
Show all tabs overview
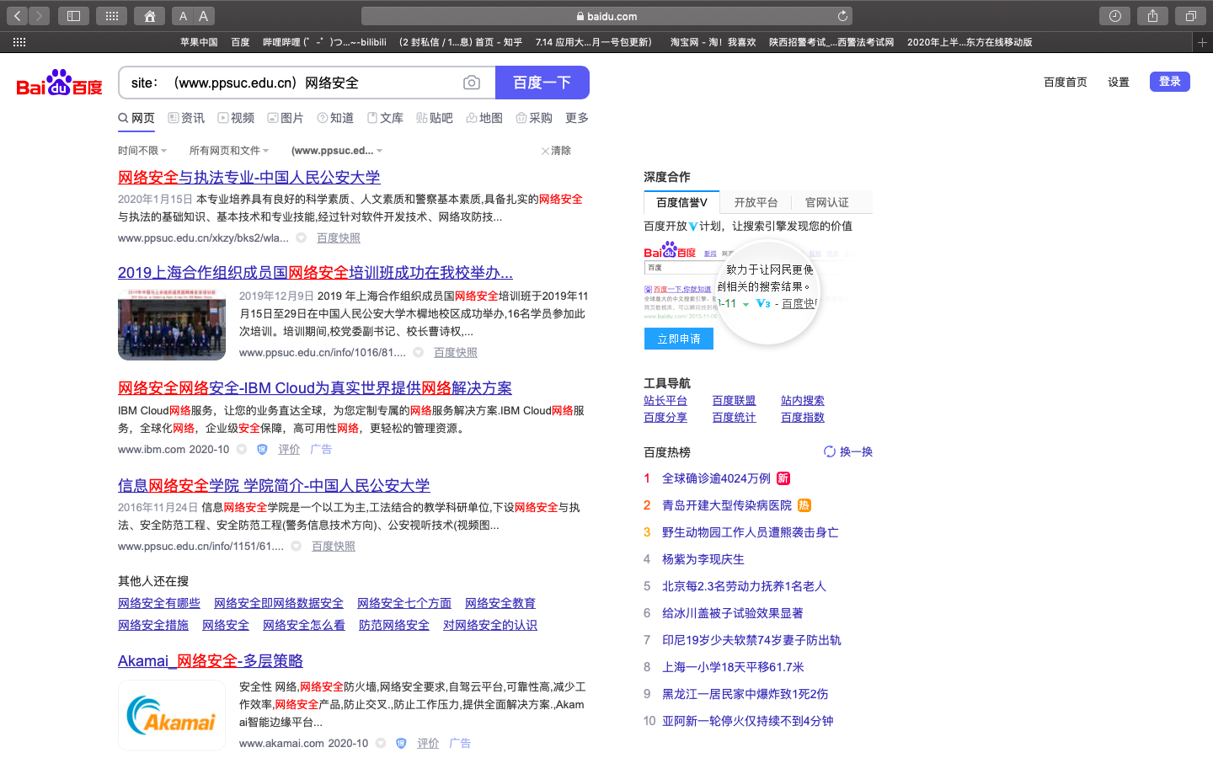pyautogui.click(x=1190, y=16)
